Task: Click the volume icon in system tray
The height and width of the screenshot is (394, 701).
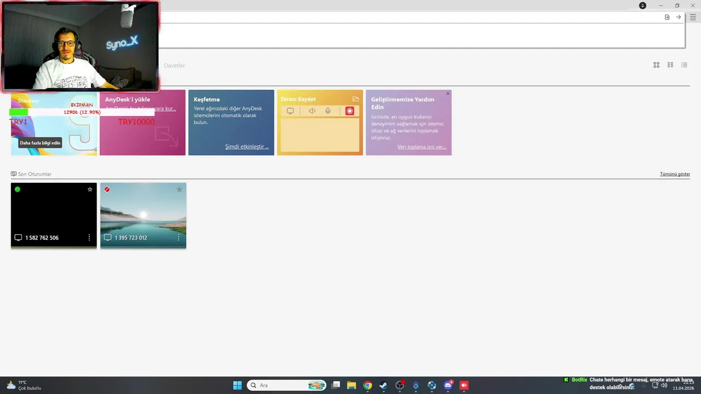Action: pos(664,385)
